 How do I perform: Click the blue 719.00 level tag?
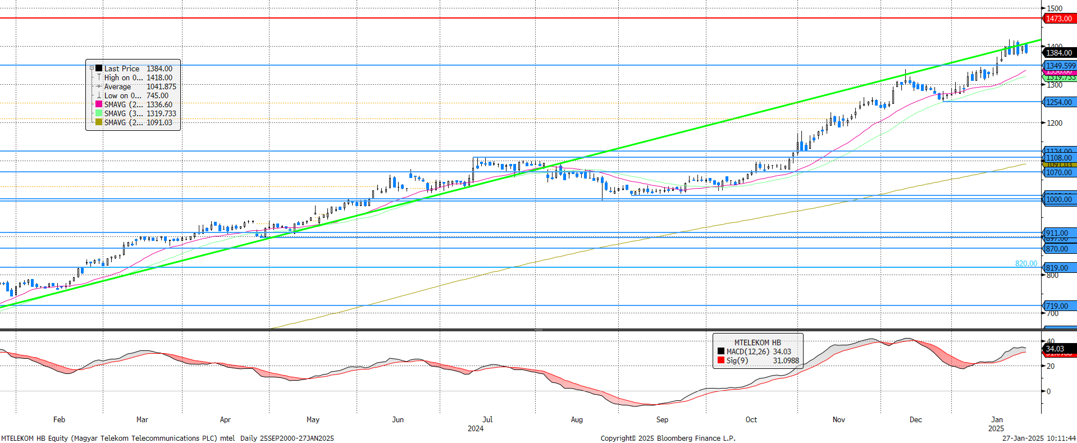coord(1059,306)
